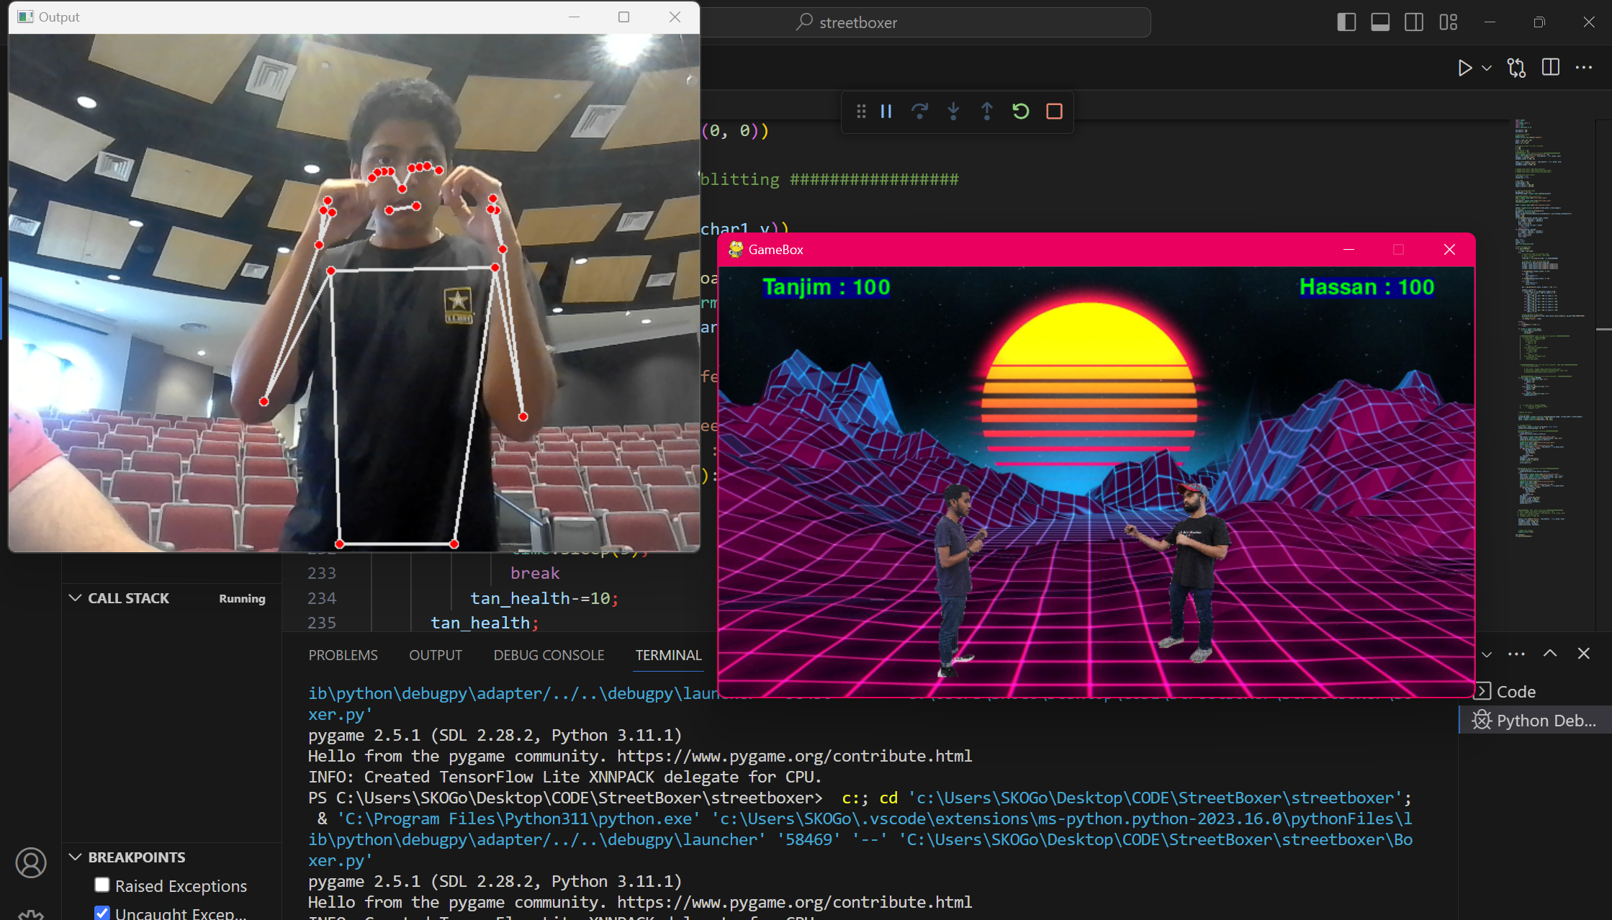The width and height of the screenshot is (1612, 920).
Task: Open the Split Editor Right icon
Action: (x=1551, y=68)
